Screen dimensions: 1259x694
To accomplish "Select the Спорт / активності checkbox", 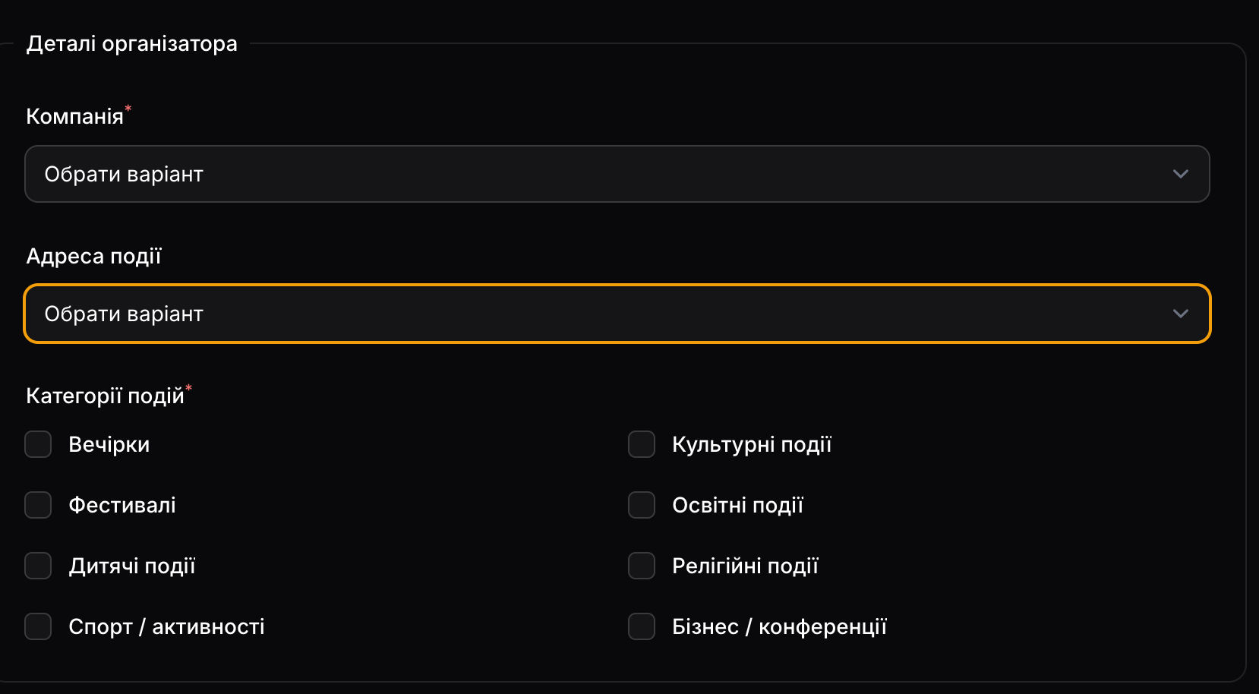I will [38, 626].
